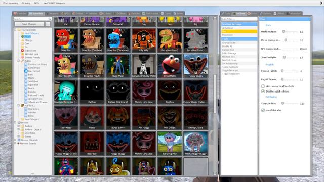Spawn the Boxy Boo (Vault) NPC

click(x=92, y=66)
